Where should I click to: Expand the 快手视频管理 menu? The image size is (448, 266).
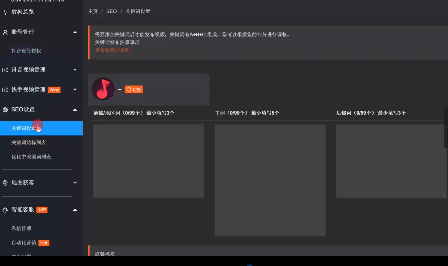[75, 90]
